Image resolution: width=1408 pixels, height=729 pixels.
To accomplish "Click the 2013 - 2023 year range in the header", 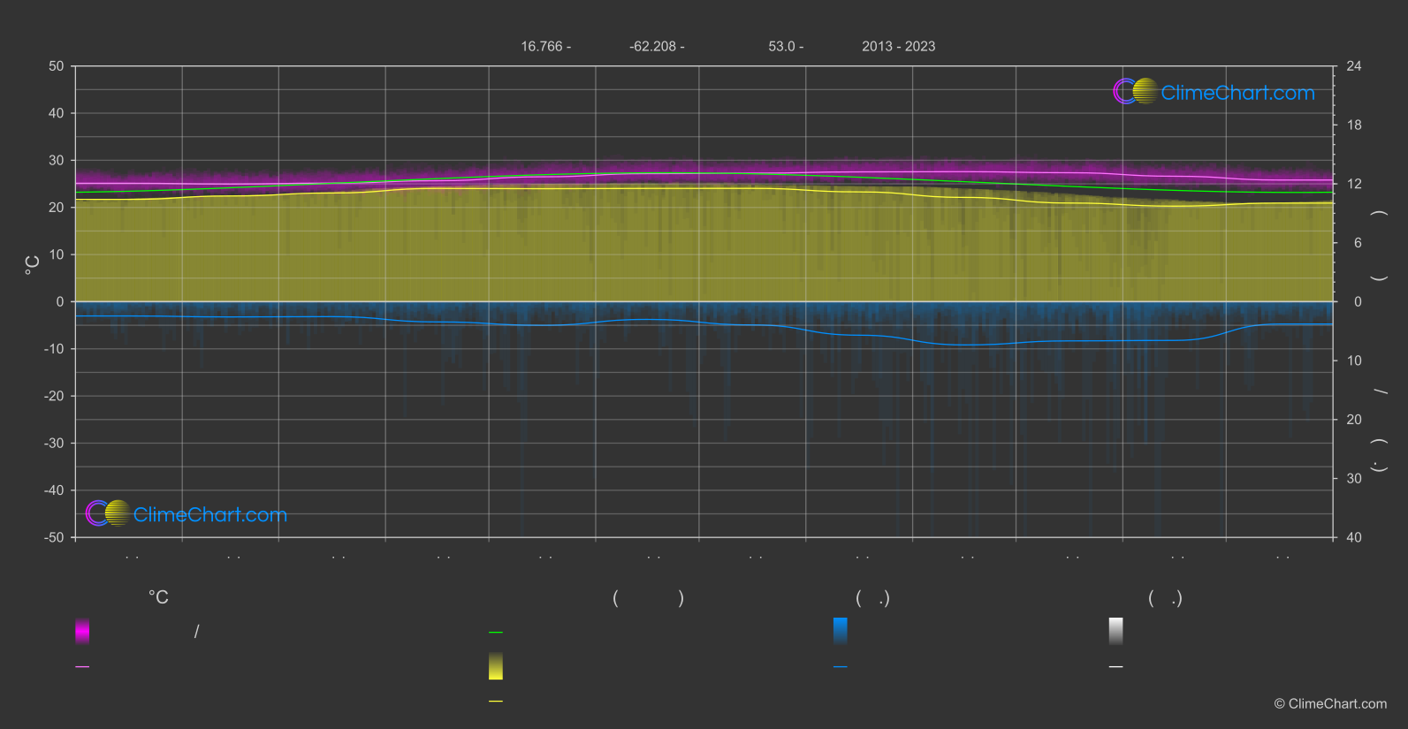I will point(898,47).
